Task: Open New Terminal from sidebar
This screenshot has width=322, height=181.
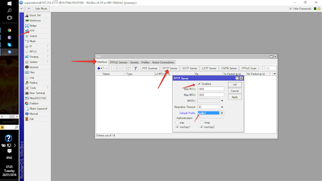Action: (37, 93)
